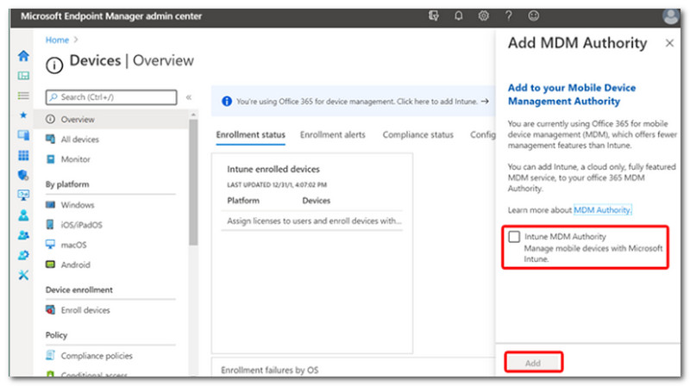The width and height of the screenshot is (690, 386).
Task: Close the Add MDM Authority panel
Action: point(669,43)
